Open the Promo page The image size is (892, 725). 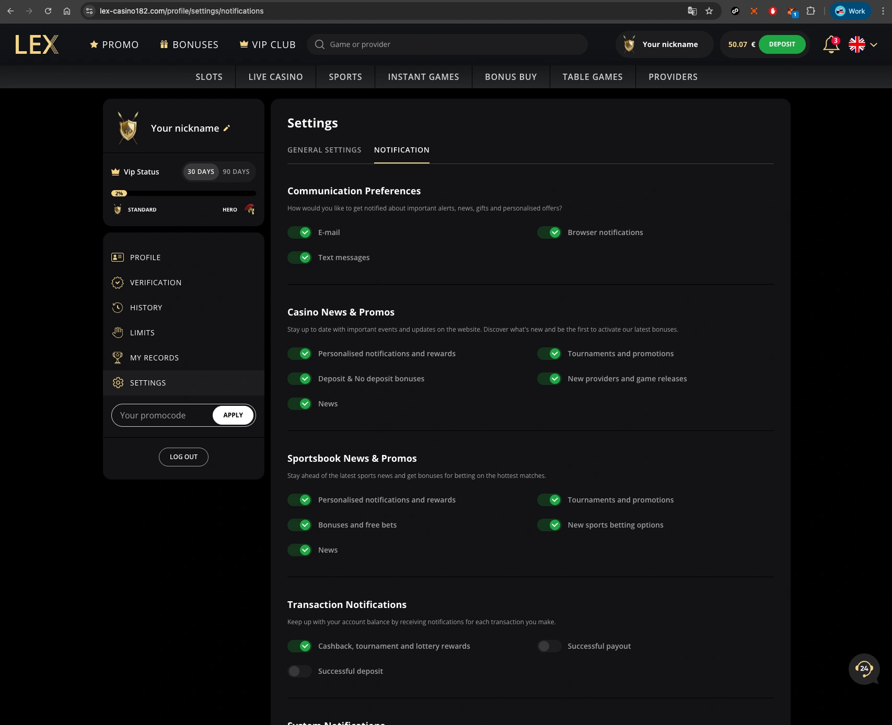click(114, 44)
